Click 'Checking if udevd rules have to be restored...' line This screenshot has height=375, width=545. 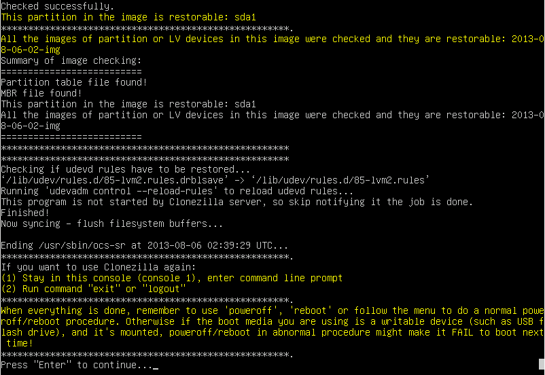point(125,169)
